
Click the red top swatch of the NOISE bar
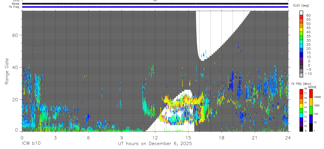tap(311, 93)
